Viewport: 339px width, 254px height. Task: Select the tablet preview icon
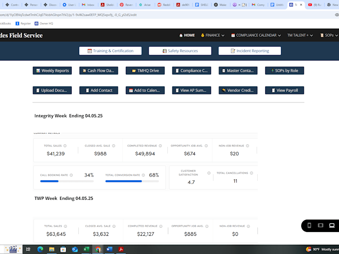pos(320,226)
